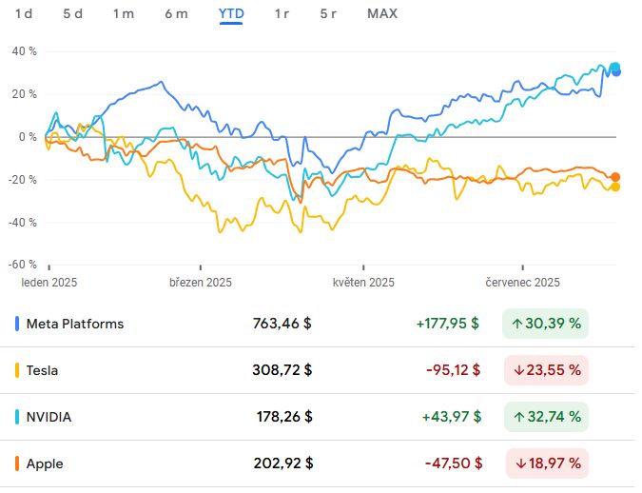Click the -60 % y-axis label

pos(23,265)
